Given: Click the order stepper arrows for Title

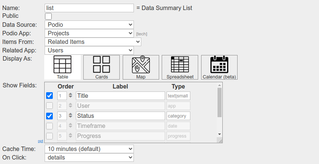Looking at the screenshot, I should (x=70, y=96).
